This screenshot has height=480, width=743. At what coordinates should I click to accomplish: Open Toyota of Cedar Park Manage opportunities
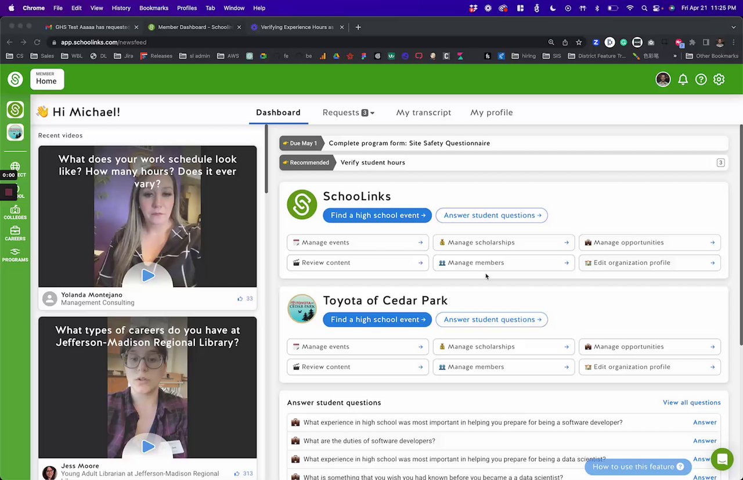[x=650, y=347]
